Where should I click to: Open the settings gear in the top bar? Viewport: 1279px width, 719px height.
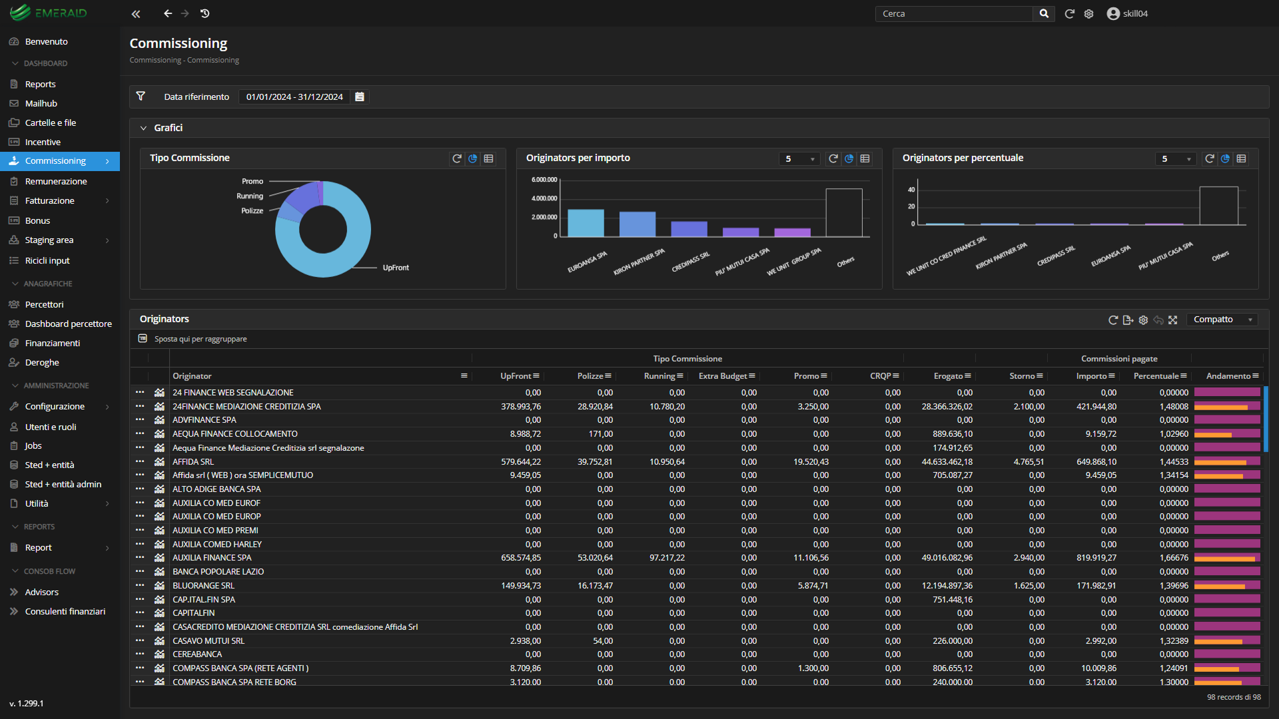click(1088, 13)
